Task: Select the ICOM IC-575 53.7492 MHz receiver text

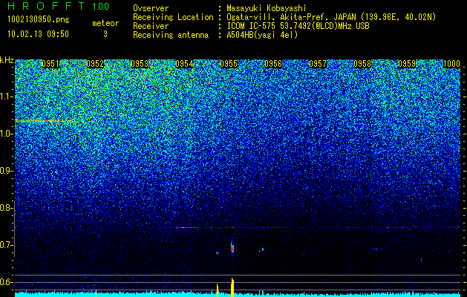Action: (x=298, y=26)
